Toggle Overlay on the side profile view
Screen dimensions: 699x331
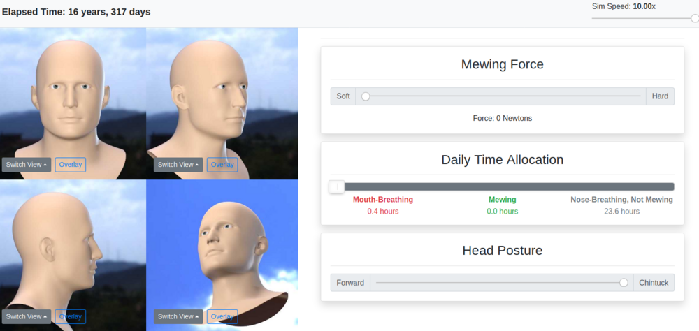pos(71,316)
